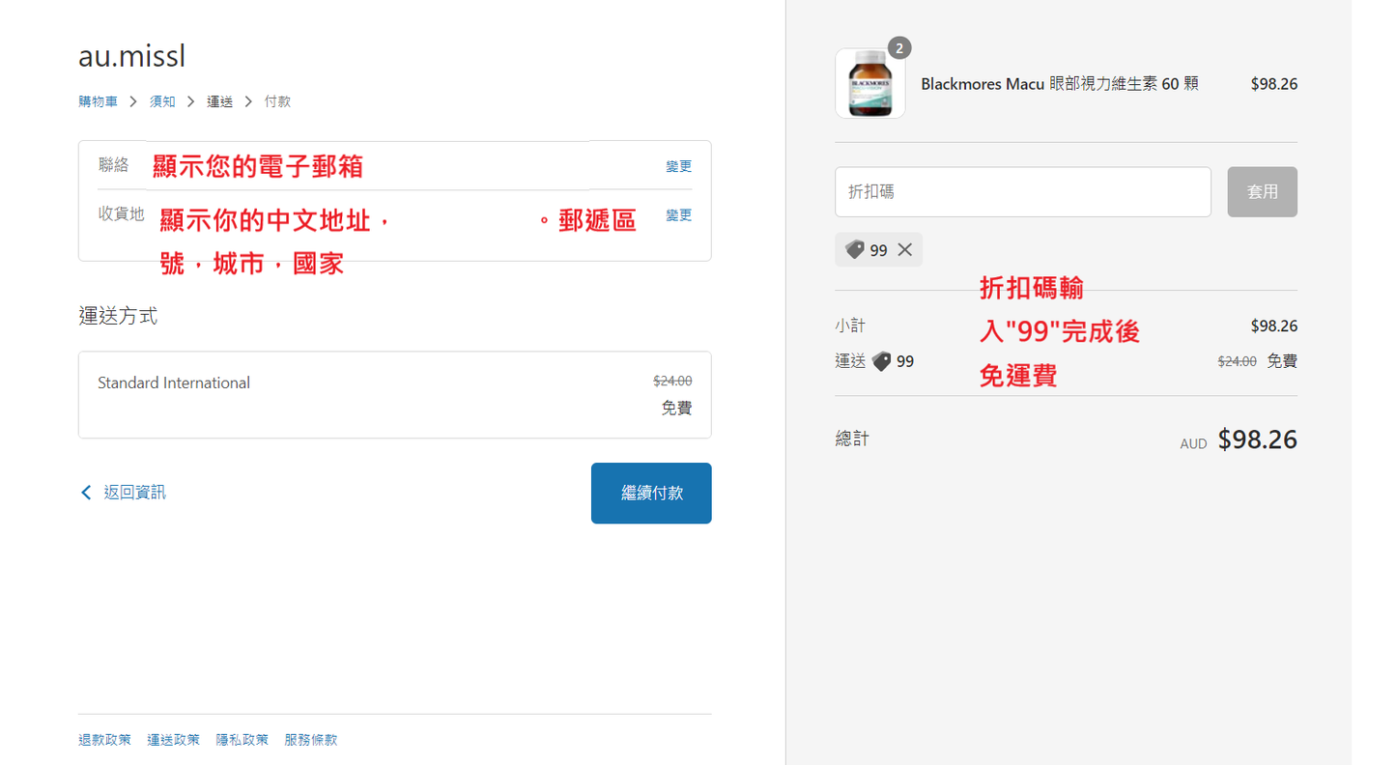The height and width of the screenshot is (765, 1396).
Task: Open the 退款政策 footer link
Action: (x=104, y=740)
